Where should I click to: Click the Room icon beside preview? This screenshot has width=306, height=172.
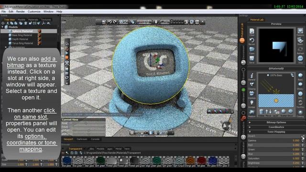pos(300,40)
